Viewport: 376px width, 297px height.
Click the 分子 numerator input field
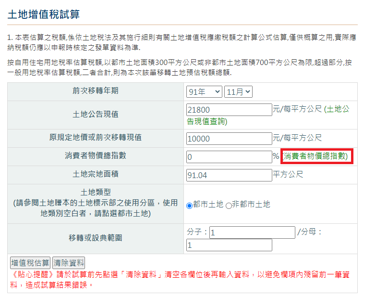coord(252,232)
